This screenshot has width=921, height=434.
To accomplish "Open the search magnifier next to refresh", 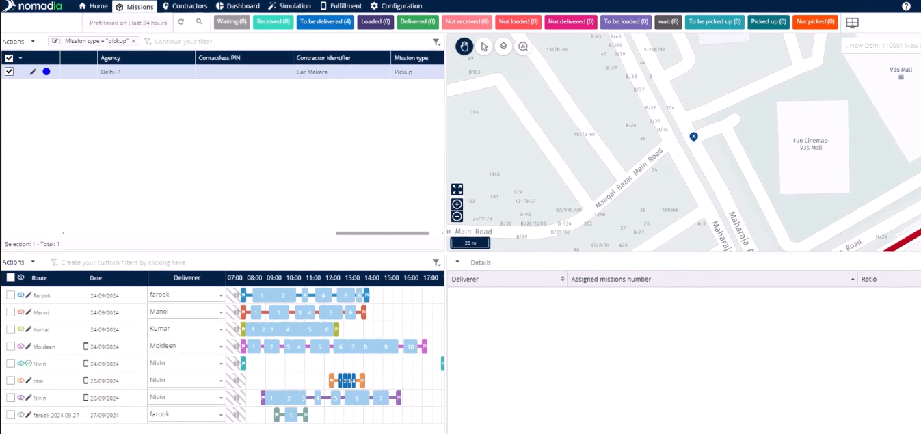I will click(x=200, y=22).
